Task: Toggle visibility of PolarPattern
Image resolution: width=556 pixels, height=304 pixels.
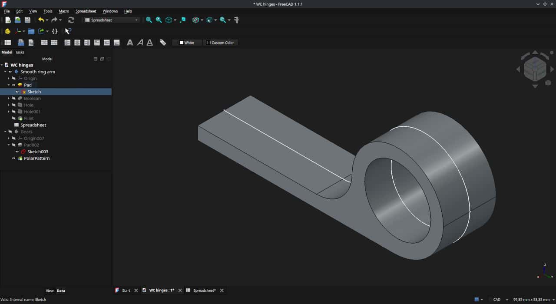Action: pyautogui.click(x=13, y=159)
